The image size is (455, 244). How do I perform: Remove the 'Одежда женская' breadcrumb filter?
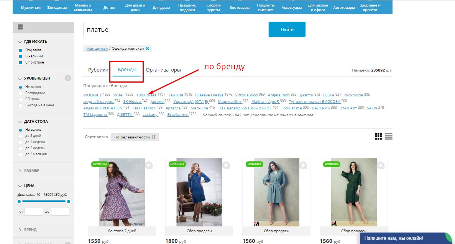[x=148, y=49]
